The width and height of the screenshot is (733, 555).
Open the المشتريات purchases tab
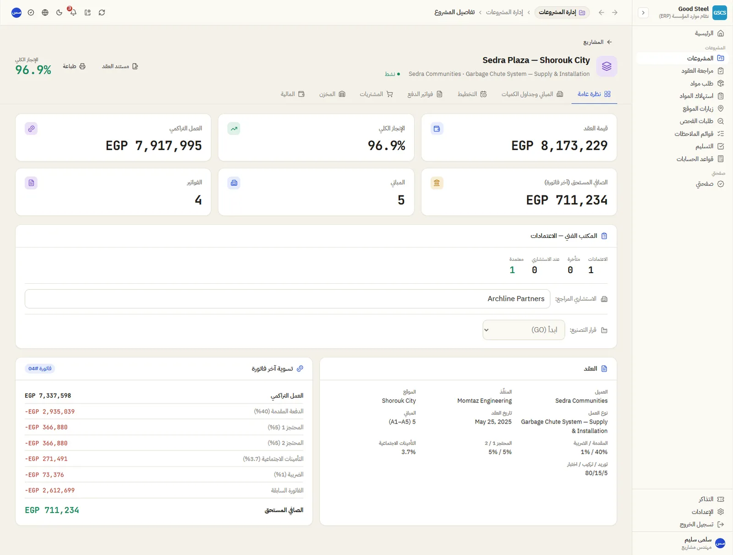(x=376, y=94)
